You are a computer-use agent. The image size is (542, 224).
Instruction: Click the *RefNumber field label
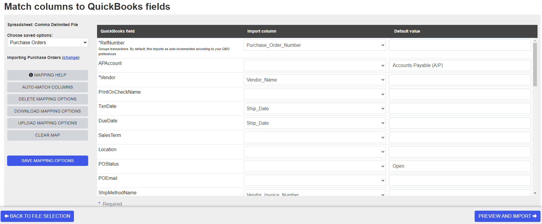[112, 43]
